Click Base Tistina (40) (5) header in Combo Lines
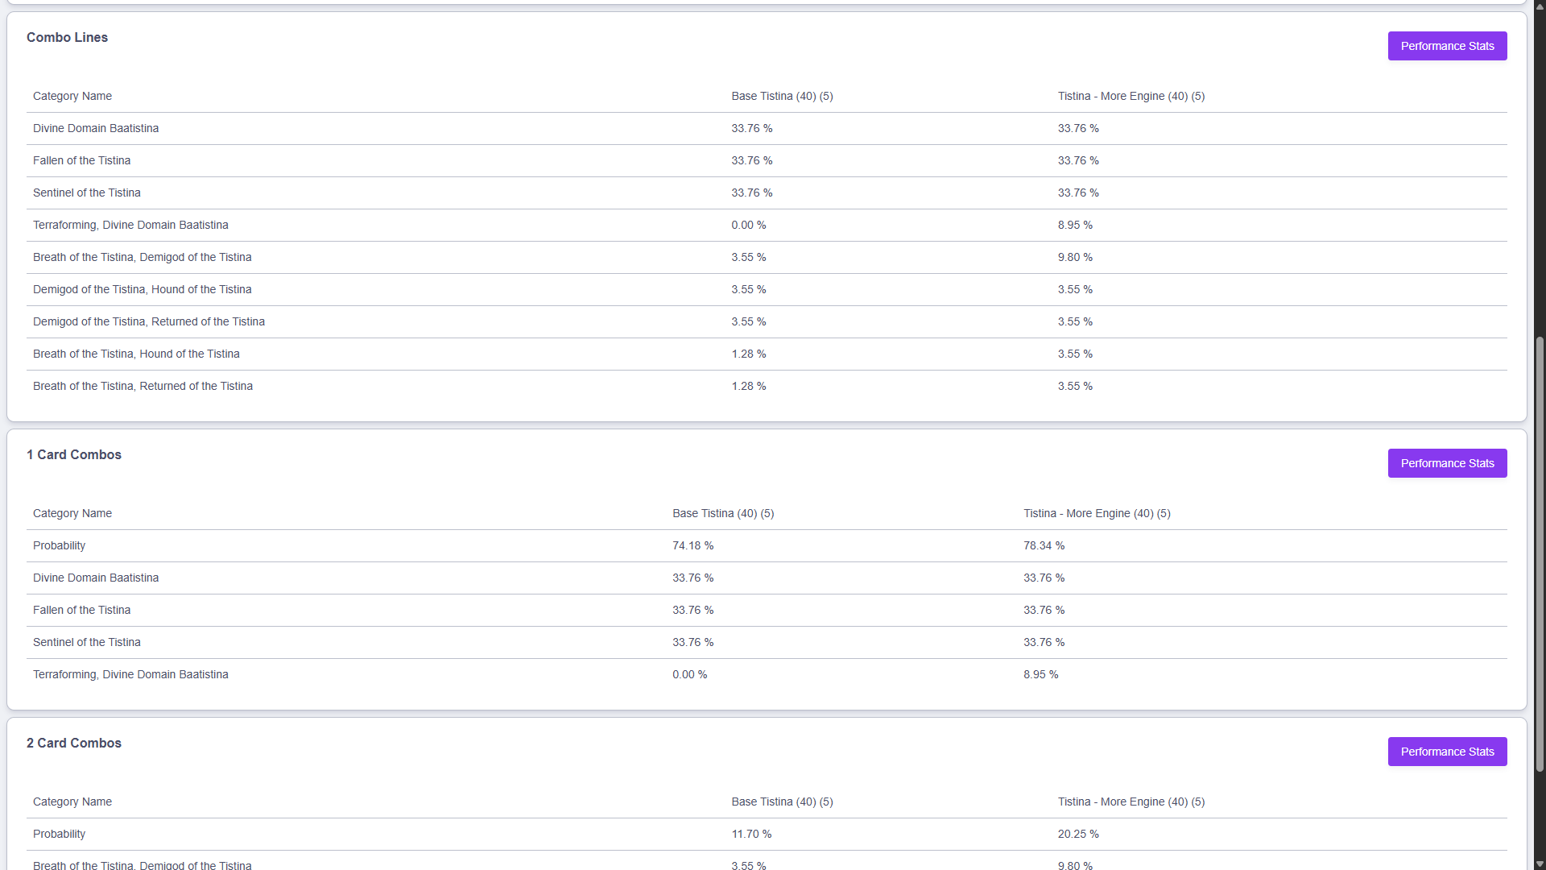Image resolution: width=1546 pixels, height=870 pixels. [x=782, y=96]
